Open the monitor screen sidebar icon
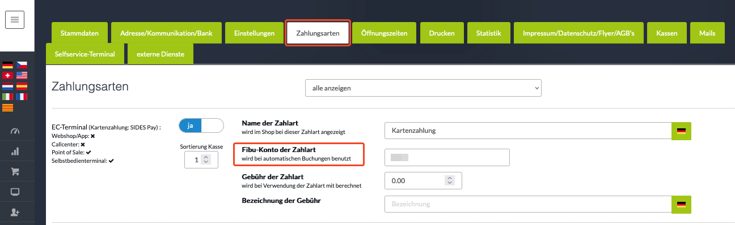 [15, 192]
